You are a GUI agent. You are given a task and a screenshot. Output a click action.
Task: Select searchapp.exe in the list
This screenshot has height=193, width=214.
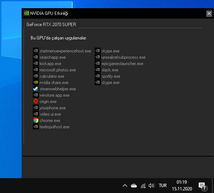click(53, 57)
